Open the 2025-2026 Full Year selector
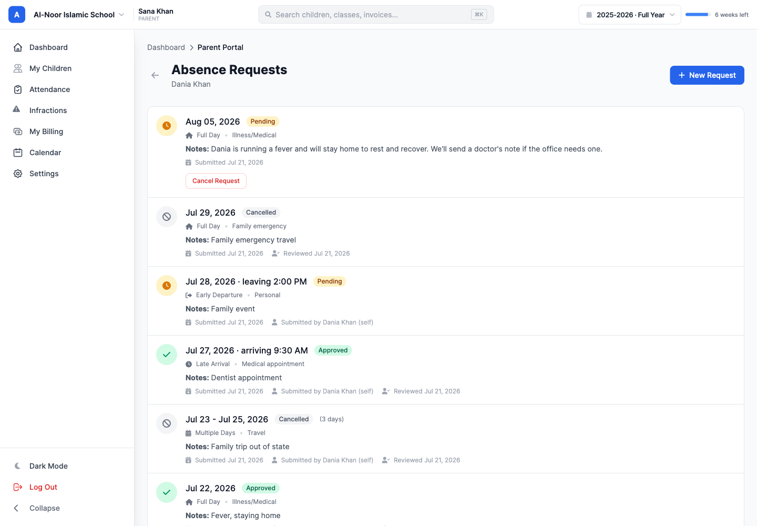Viewport: 757px width, 526px height. (x=630, y=15)
